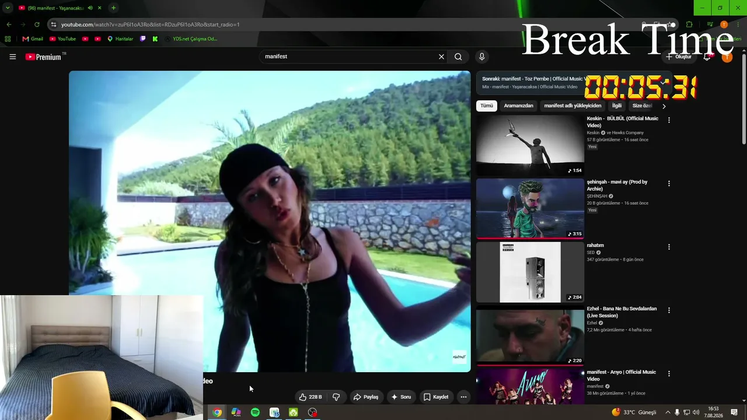Open the apps grid in the bookmarks bar
This screenshot has width=747, height=420.
point(8,39)
